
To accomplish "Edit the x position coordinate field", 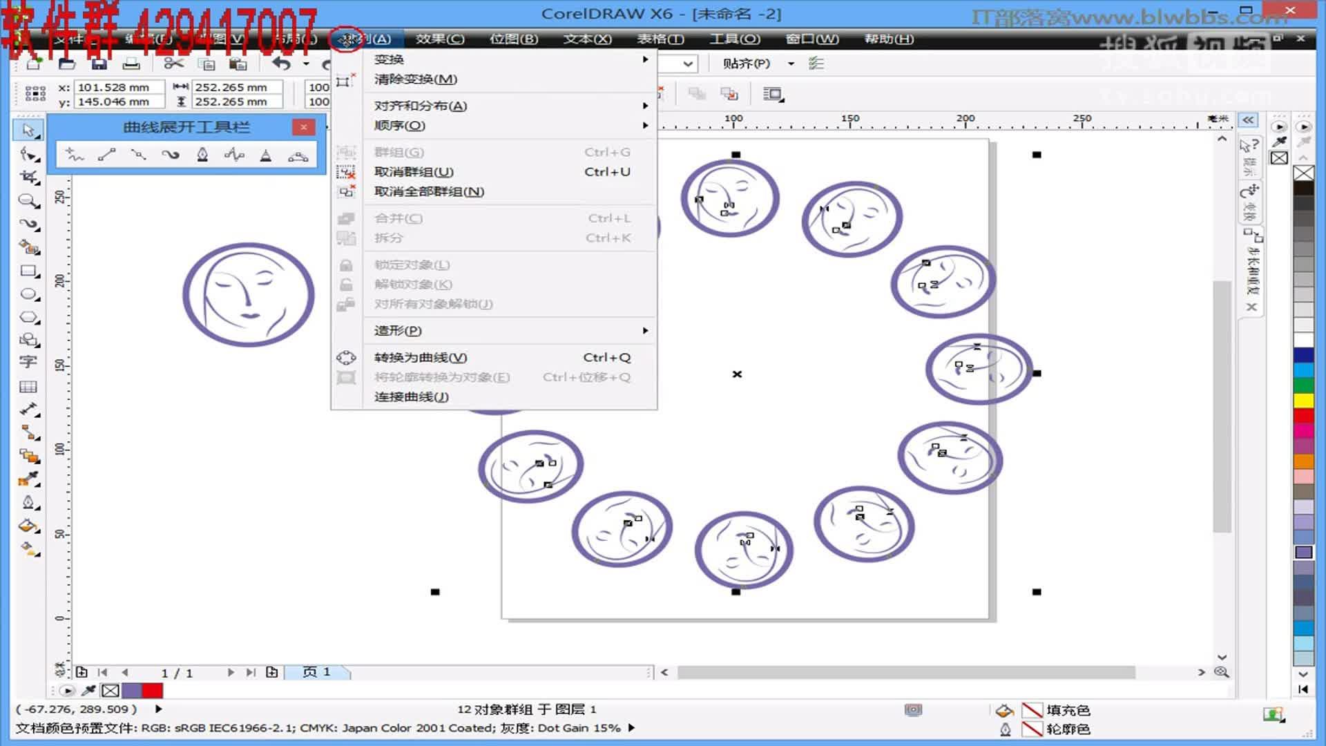I will [x=119, y=87].
